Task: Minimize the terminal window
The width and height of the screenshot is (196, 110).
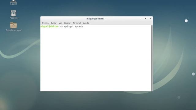Action: pyautogui.click(x=141, y=19)
